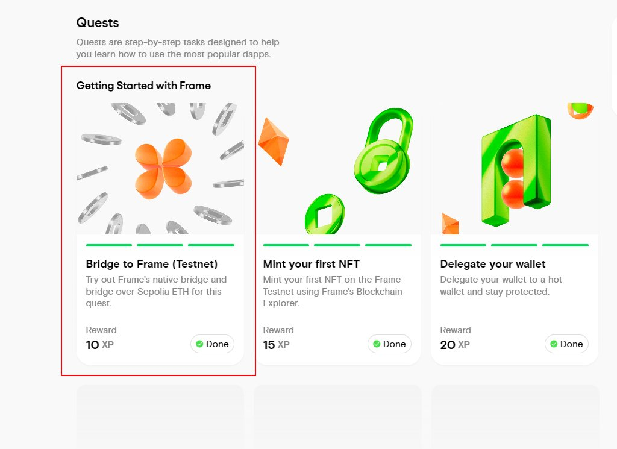Click the 15 XP reward on Mint quest

click(277, 345)
